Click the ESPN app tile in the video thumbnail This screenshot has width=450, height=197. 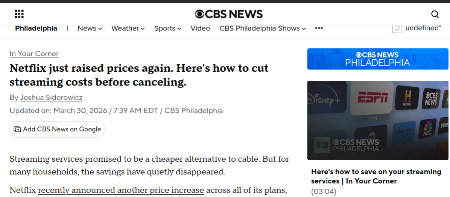[372, 99]
